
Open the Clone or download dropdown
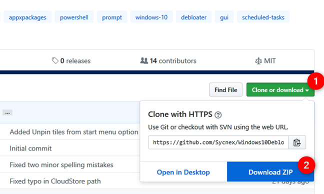pyautogui.click(x=280, y=89)
